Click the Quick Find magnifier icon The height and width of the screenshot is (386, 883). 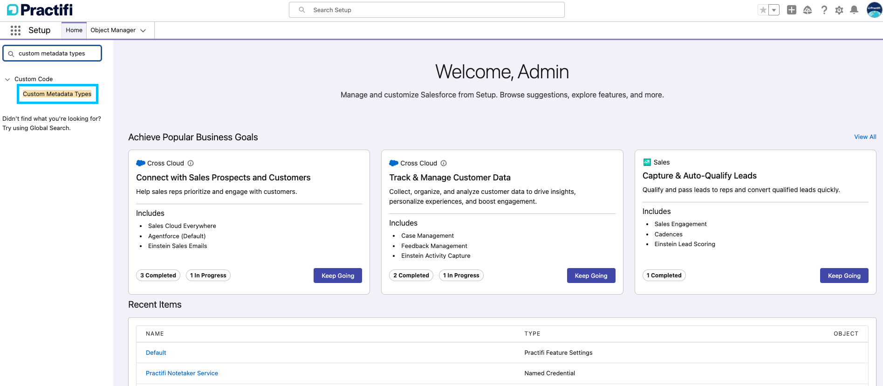(x=11, y=54)
